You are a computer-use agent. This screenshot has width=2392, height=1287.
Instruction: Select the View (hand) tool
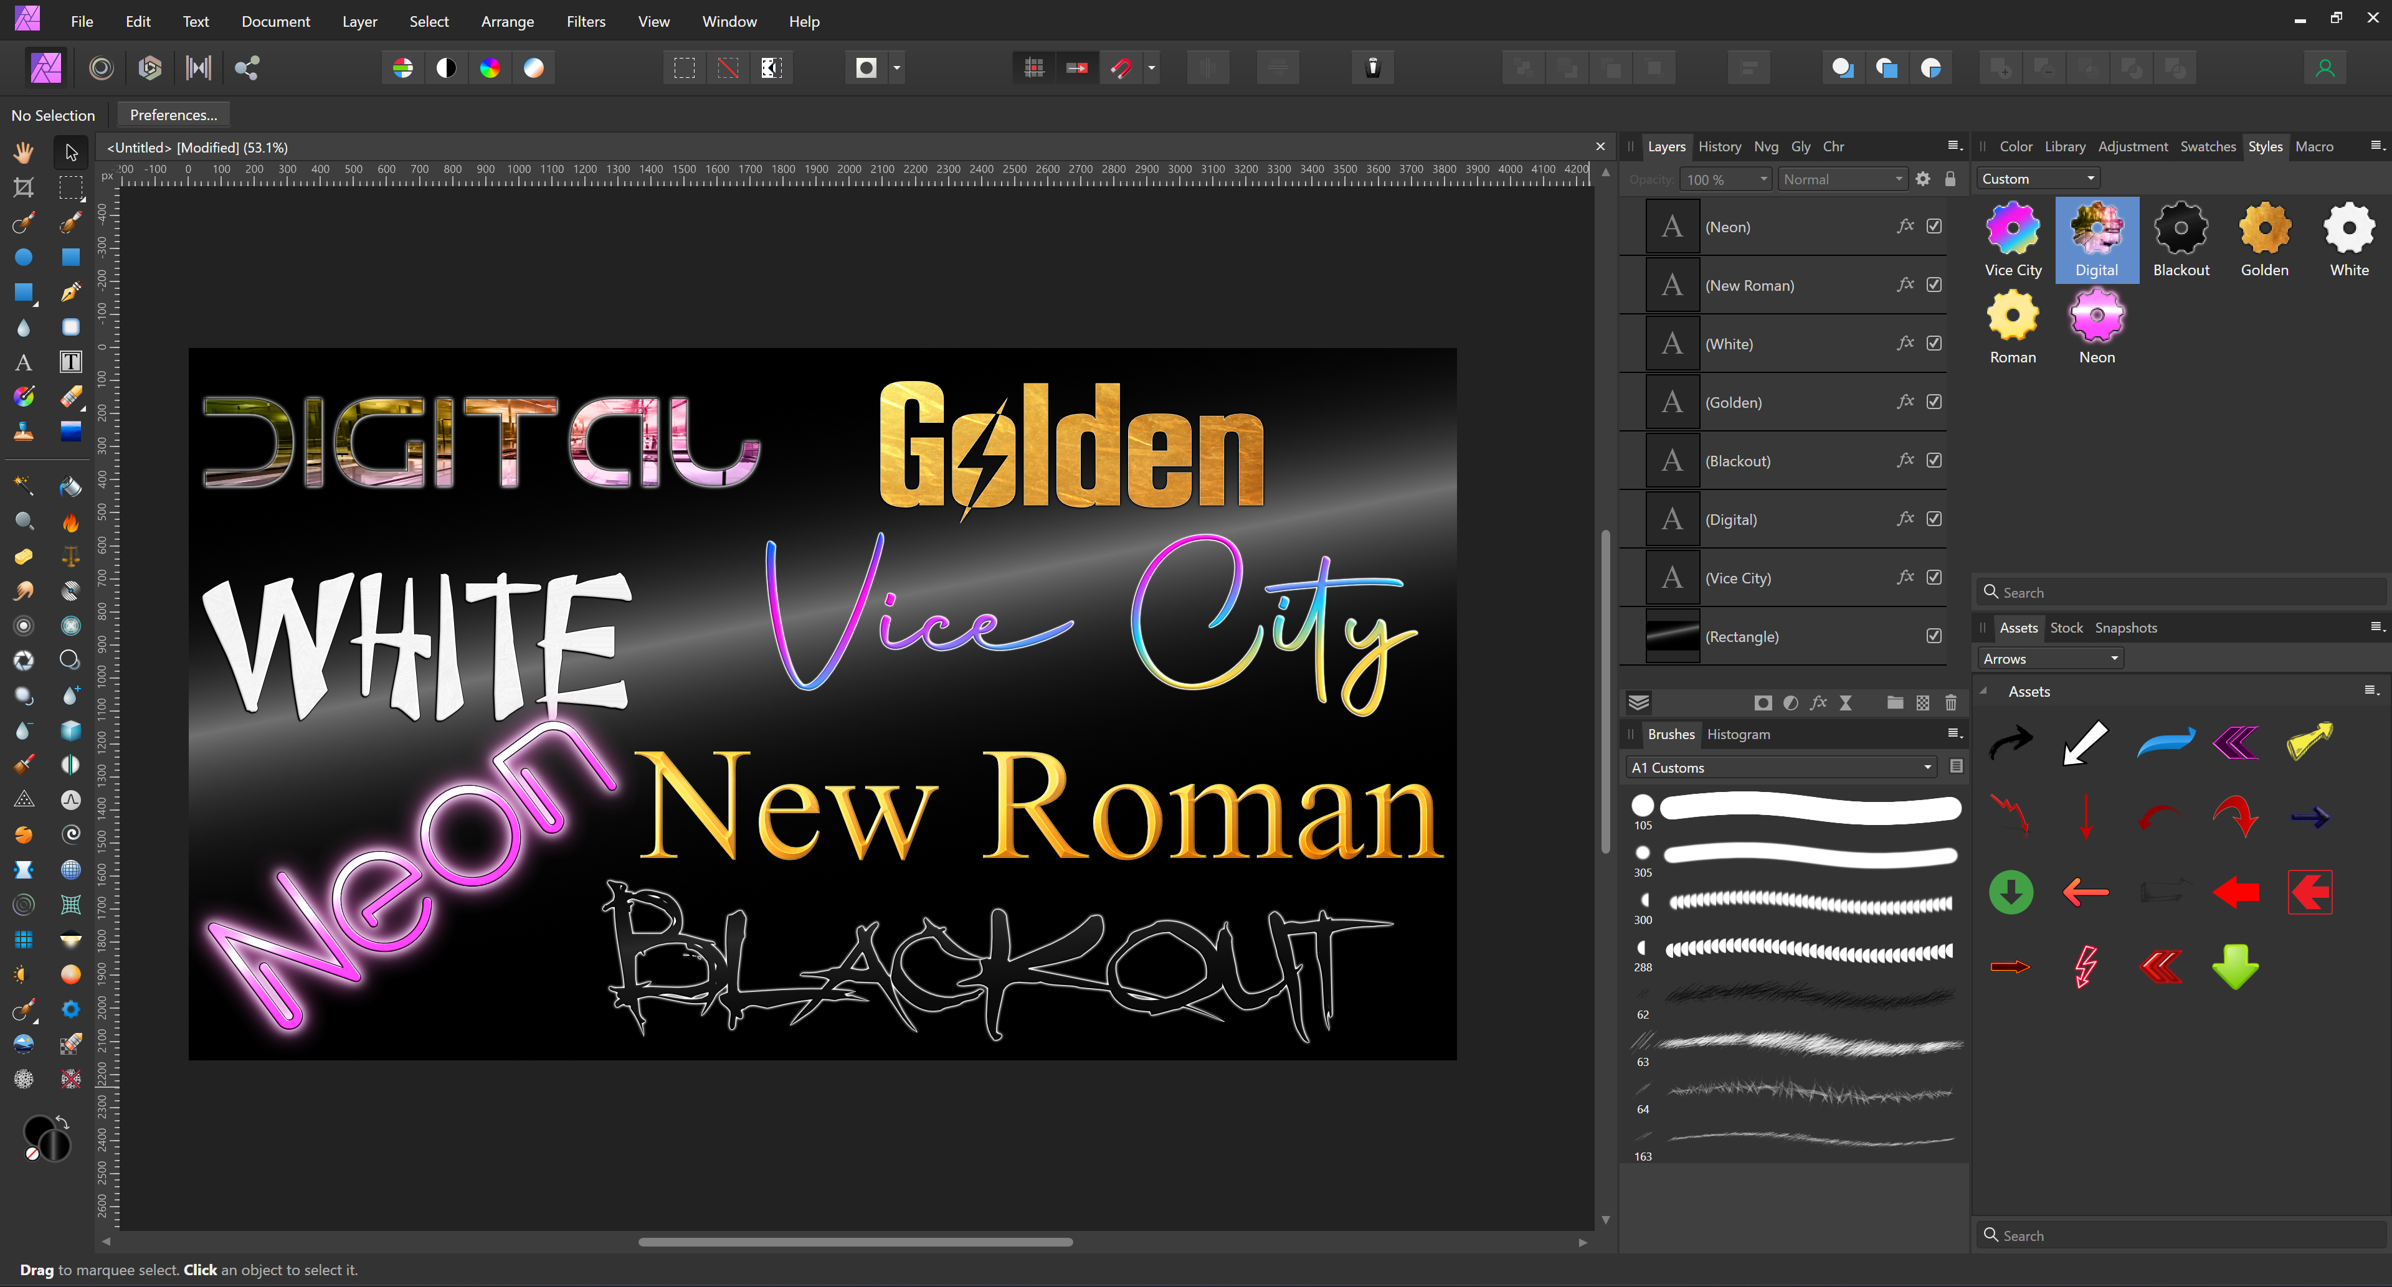pos(23,152)
